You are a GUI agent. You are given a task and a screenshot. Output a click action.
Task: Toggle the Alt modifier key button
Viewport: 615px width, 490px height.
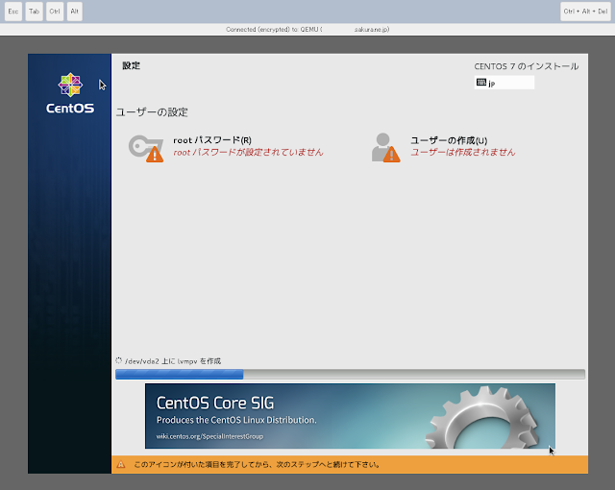(75, 12)
